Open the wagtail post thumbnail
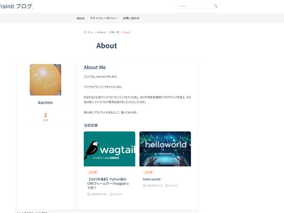Viewport: 284px width, 213px height. click(109, 149)
